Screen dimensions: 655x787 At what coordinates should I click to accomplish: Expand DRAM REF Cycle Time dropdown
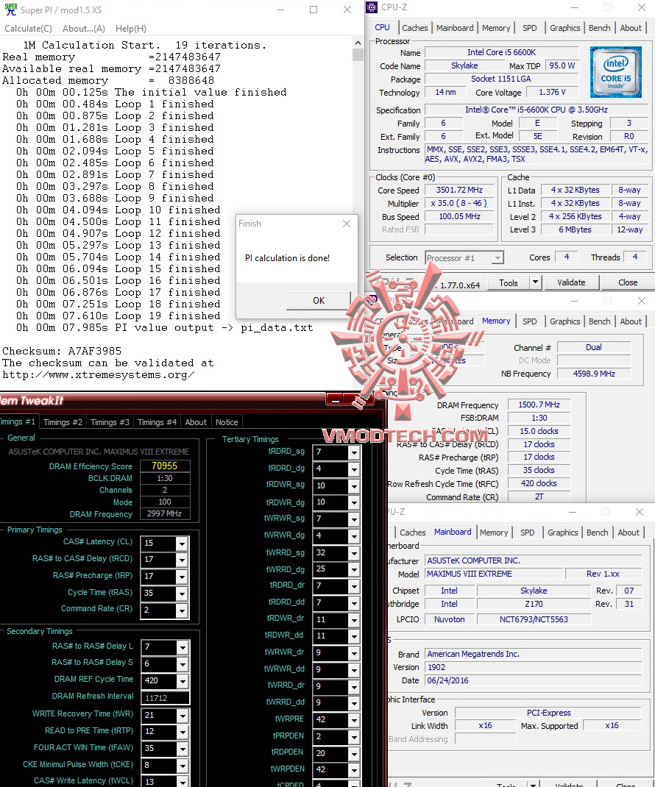(182, 681)
